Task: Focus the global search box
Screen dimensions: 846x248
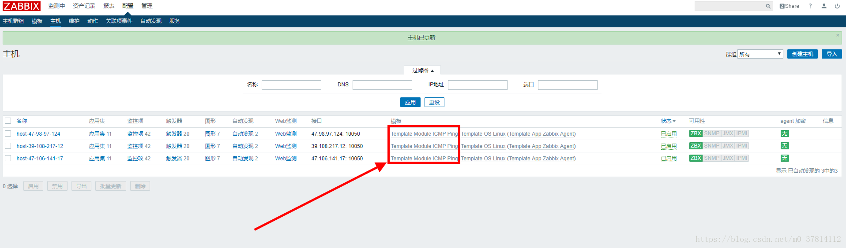Action: [x=729, y=6]
